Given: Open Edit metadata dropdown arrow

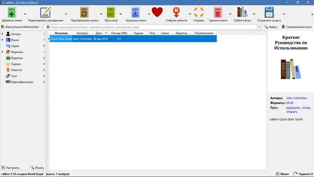Looking at the screenshot, I should pos(66,14).
